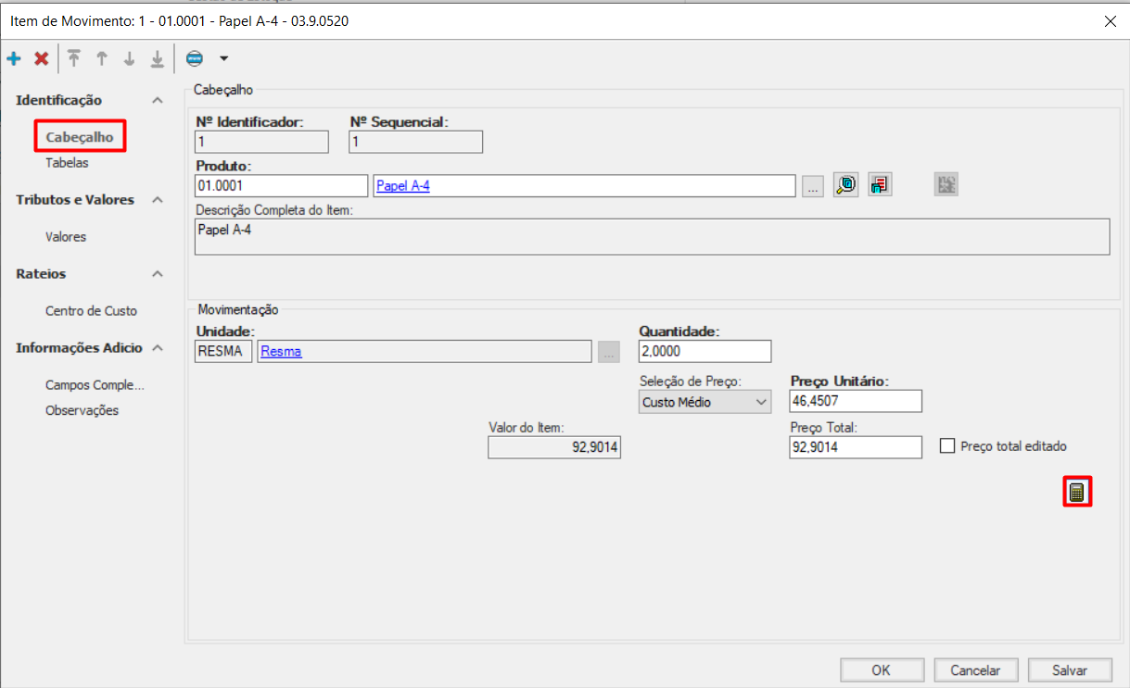Screen dimensions: 1130x688
Task: Click the blue plus add icon
Action: [14, 59]
